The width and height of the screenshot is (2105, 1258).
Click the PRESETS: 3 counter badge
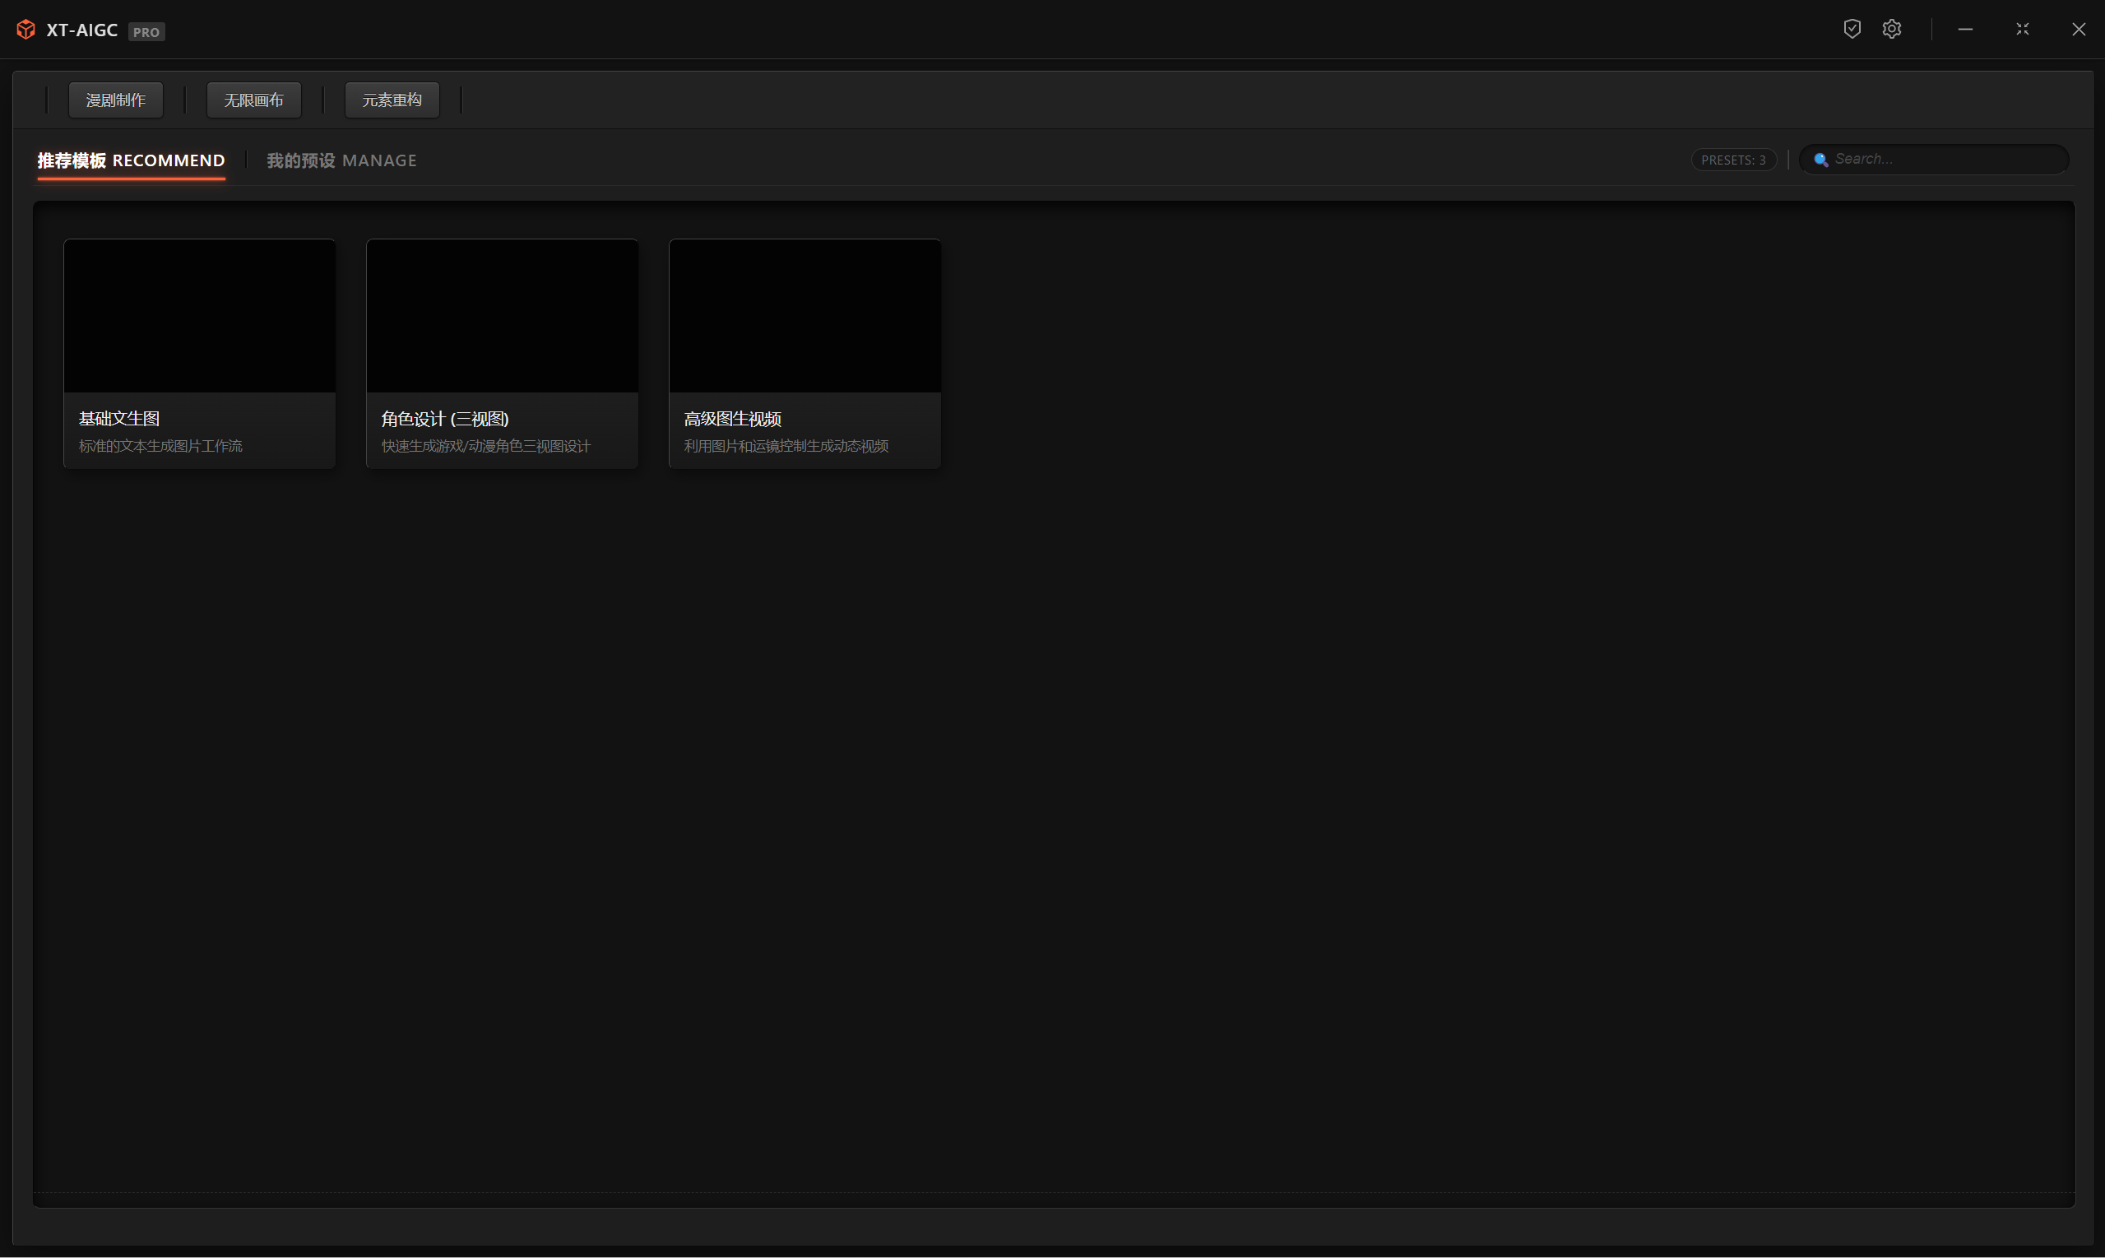[1733, 160]
